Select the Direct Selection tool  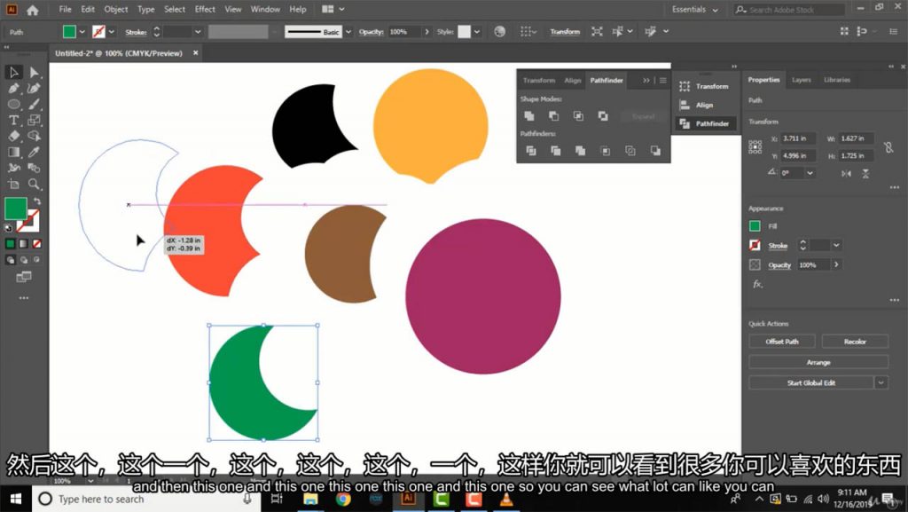pos(35,72)
